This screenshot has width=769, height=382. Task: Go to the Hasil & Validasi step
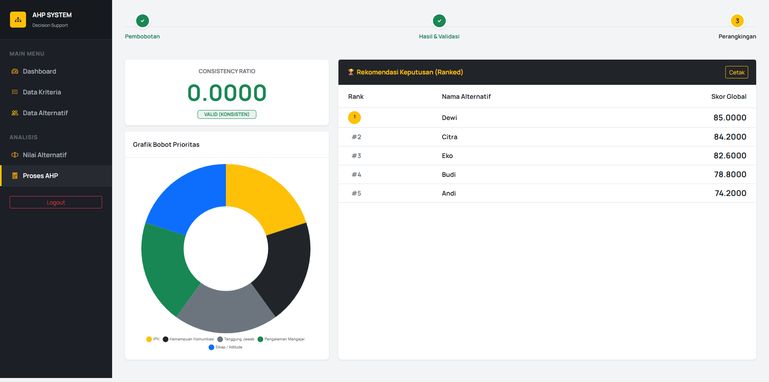point(439,21)
